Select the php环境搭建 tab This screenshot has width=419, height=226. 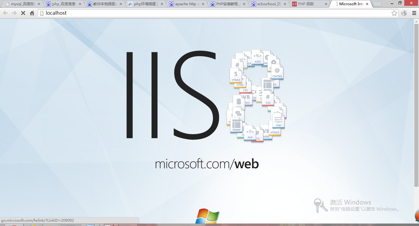[x=146, y=4]
